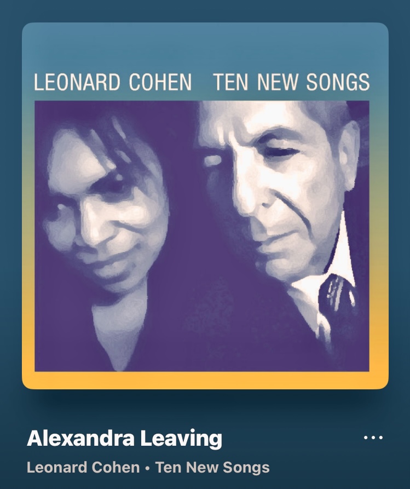Open the three-dot more options menu

pyautogui.click(x=373, y=438)
